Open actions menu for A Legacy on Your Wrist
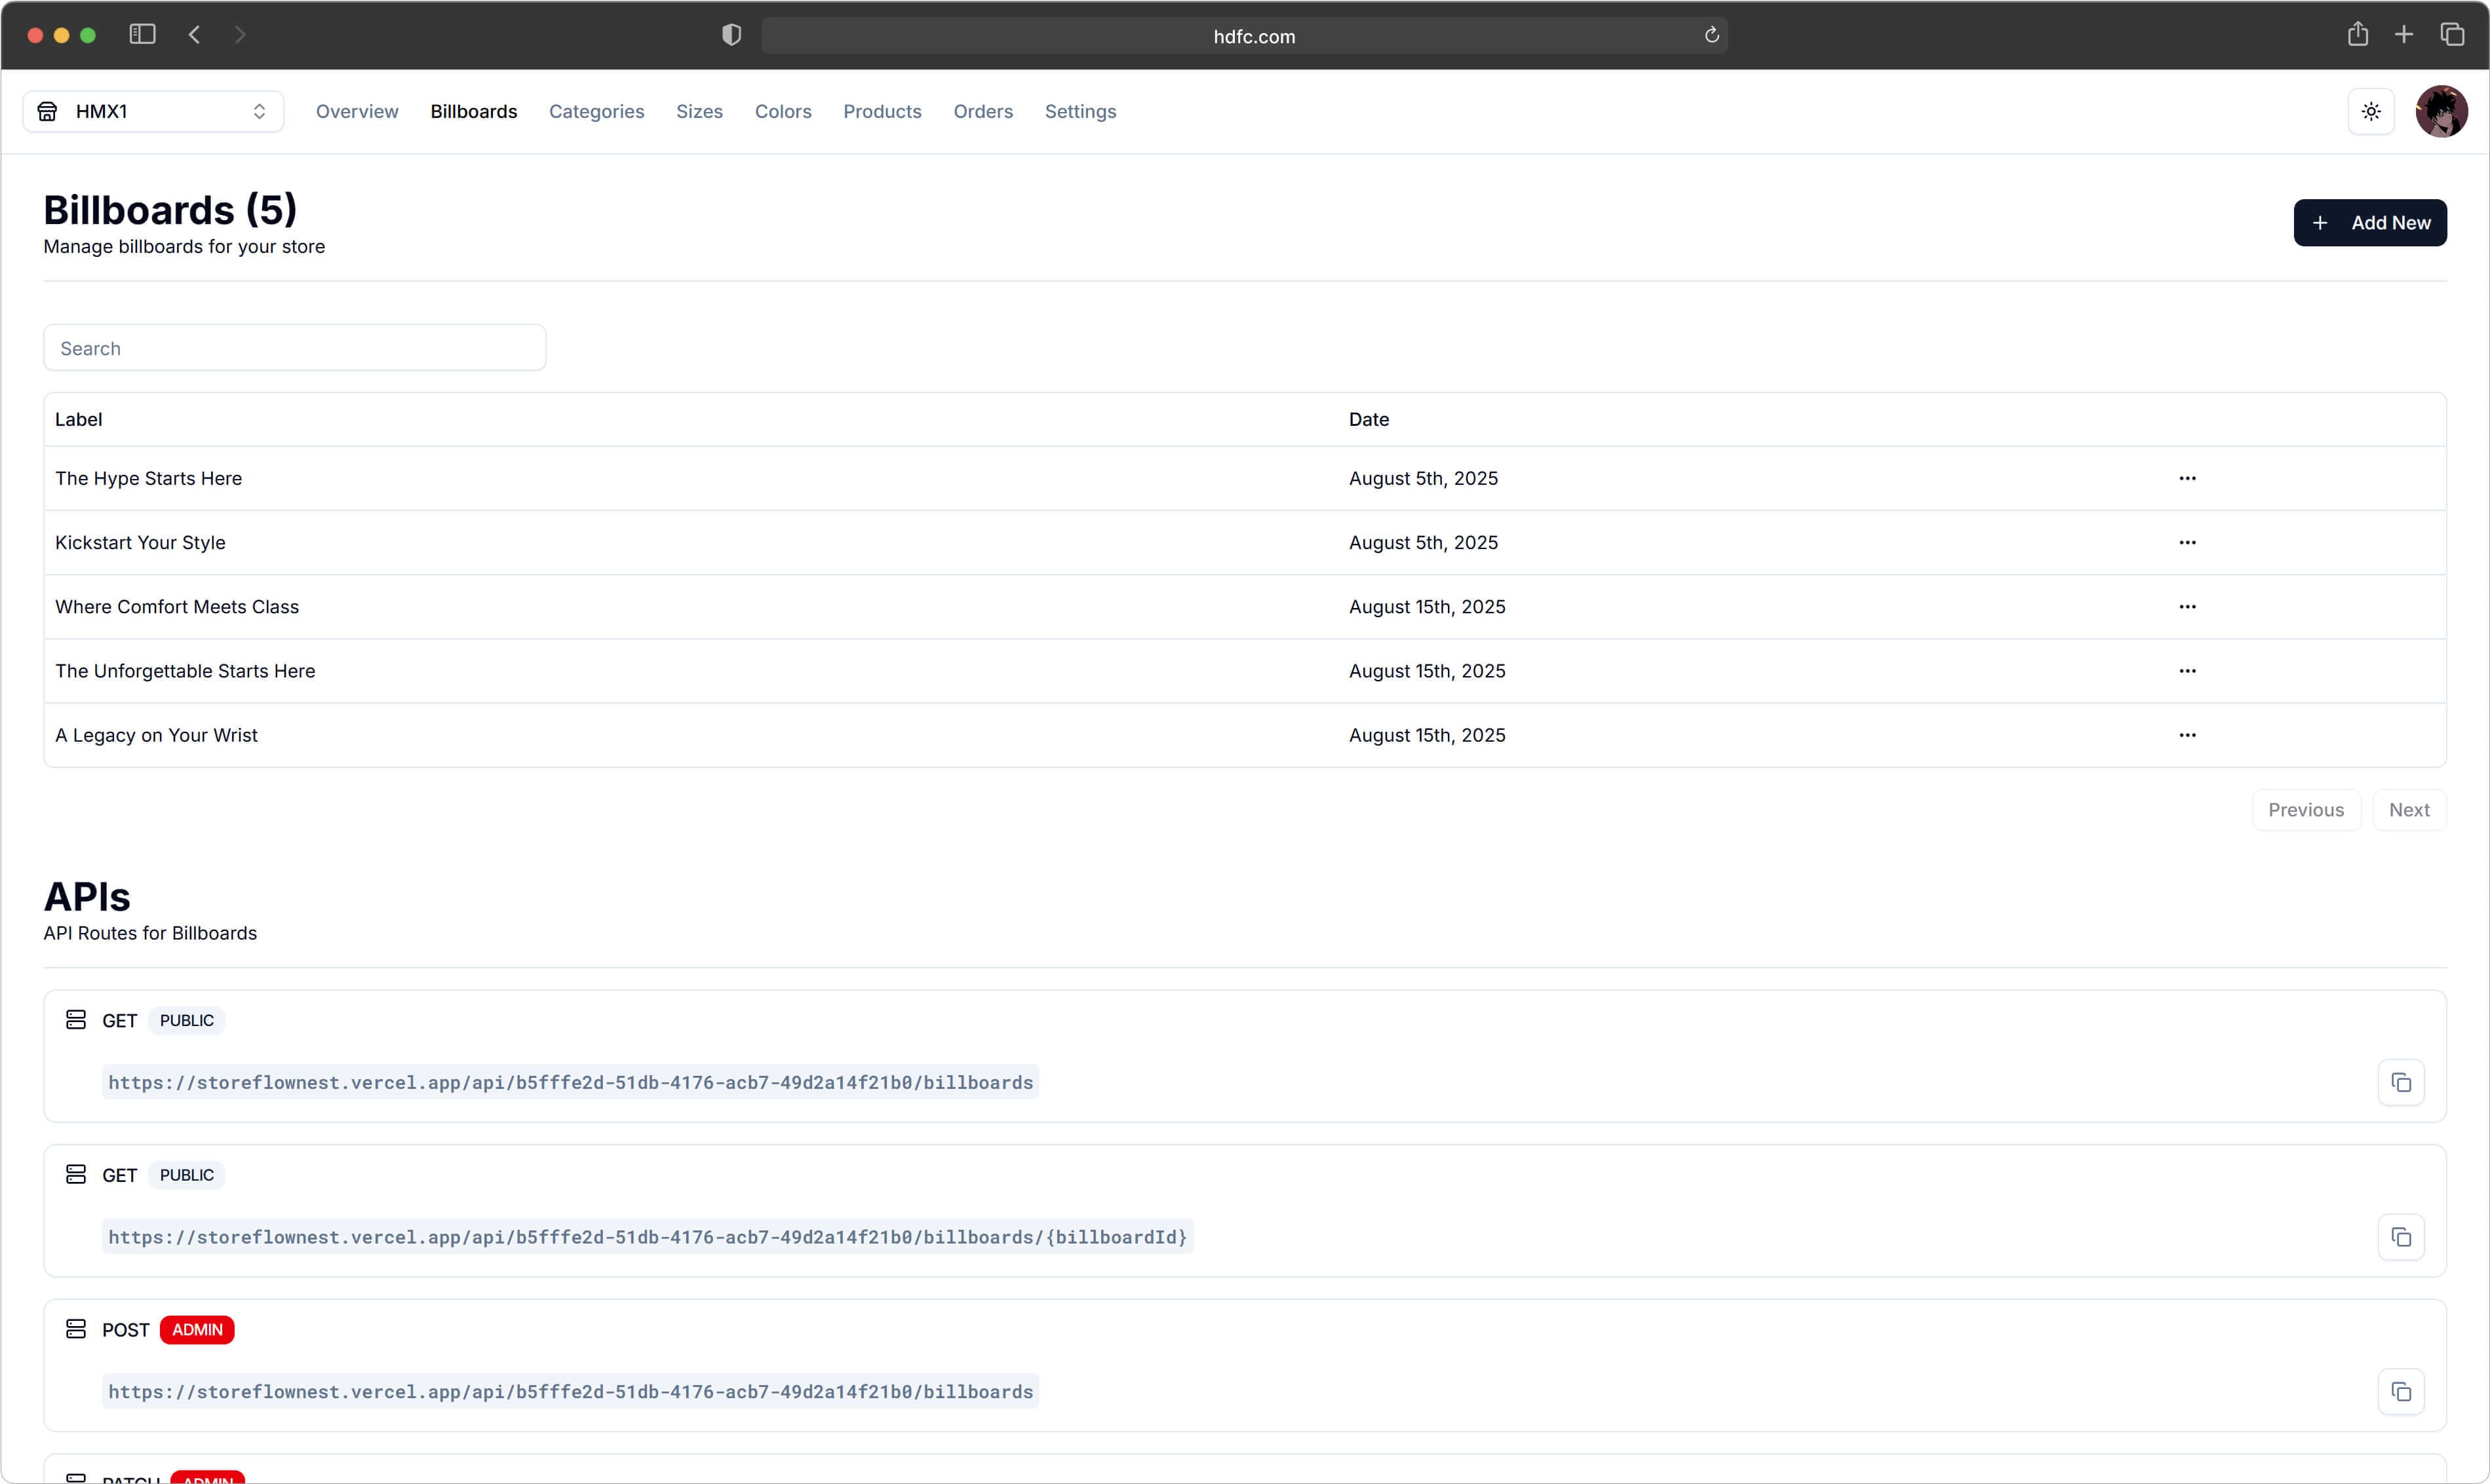 tap(2187, 735)
